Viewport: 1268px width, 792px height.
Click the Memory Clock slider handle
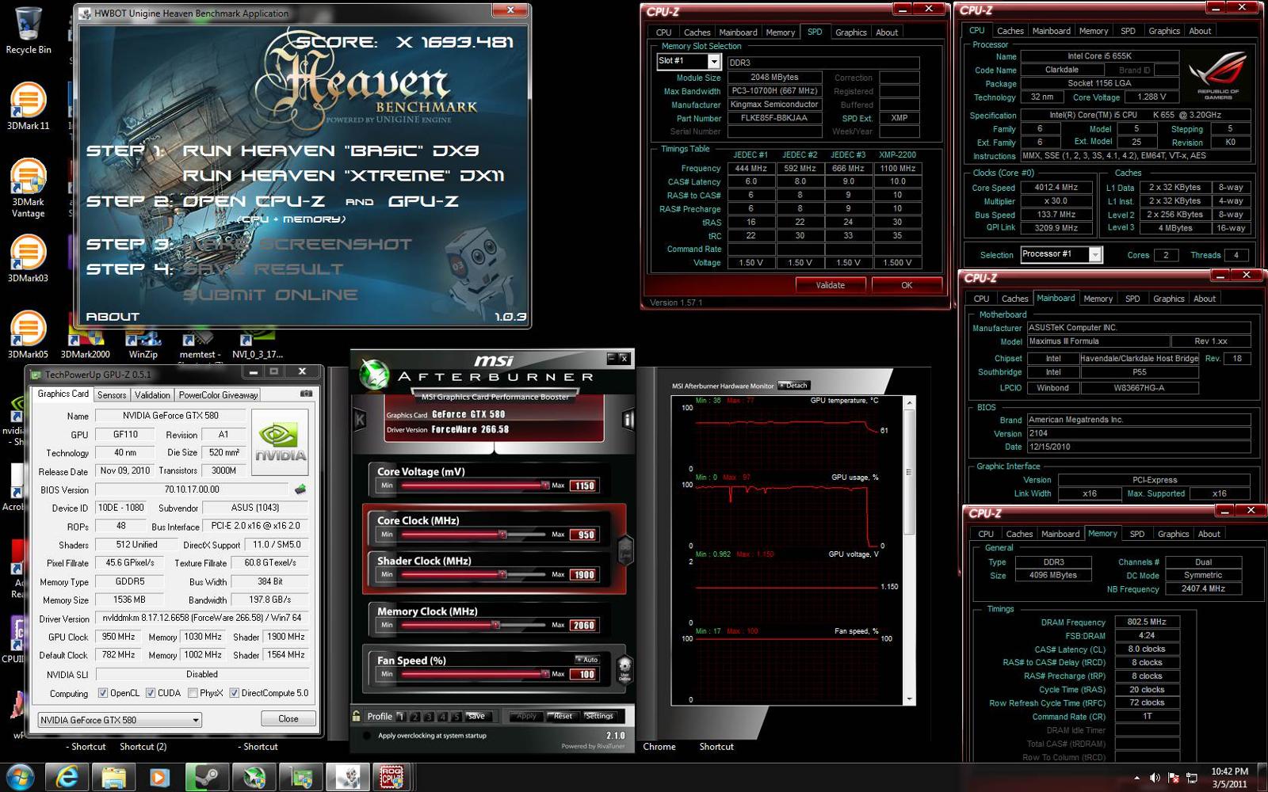(495, 625)
